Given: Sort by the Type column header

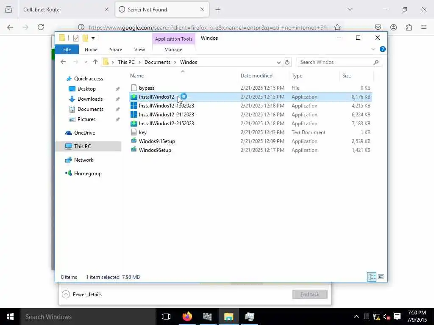Looking at the screenshot, I should click(x=314, y=75).
